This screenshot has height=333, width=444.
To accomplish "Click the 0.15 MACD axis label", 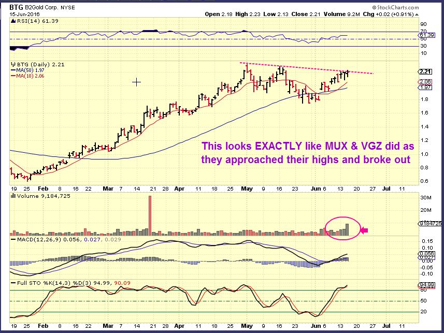I will coord(427,241).
